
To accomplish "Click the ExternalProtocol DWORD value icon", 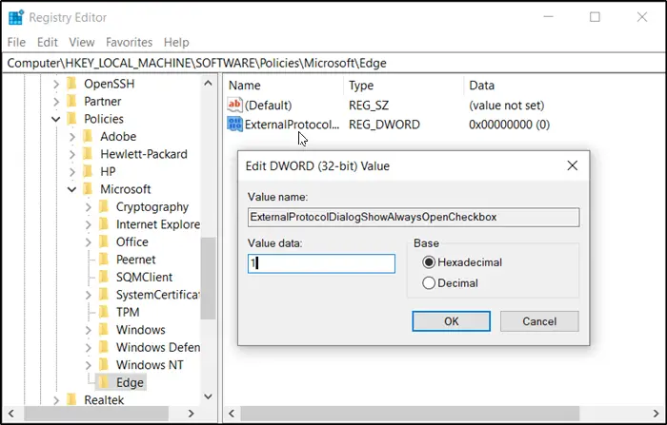I will click(x=234, y=125).
